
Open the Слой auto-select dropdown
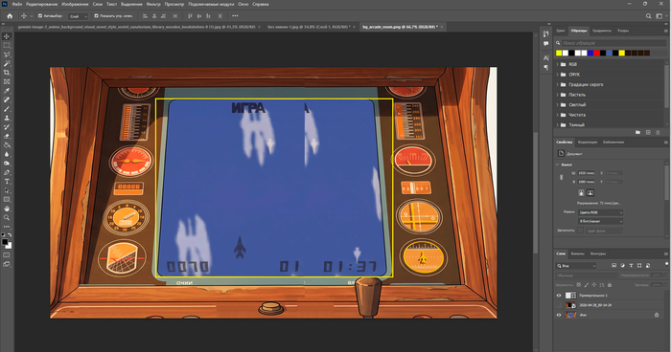pyautogui.click(x=79, y=16)
